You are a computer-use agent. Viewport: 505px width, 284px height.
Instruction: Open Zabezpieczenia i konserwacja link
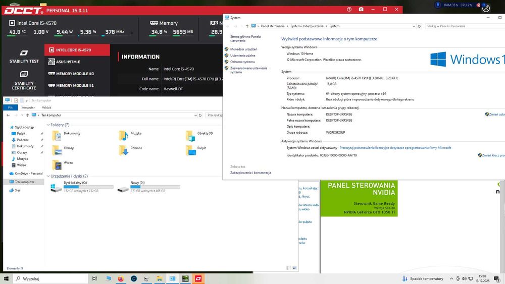coord(250,173)
